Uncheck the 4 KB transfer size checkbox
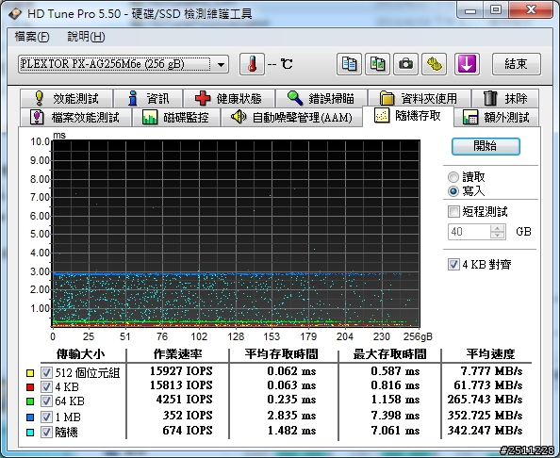The width and height of the screenshot is (560, 458). [46, 386]
